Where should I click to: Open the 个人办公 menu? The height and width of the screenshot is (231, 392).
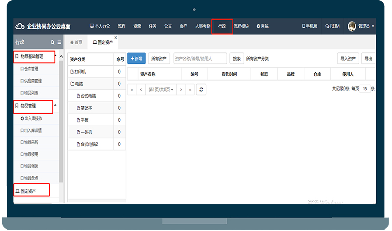(x=100, y=26)
